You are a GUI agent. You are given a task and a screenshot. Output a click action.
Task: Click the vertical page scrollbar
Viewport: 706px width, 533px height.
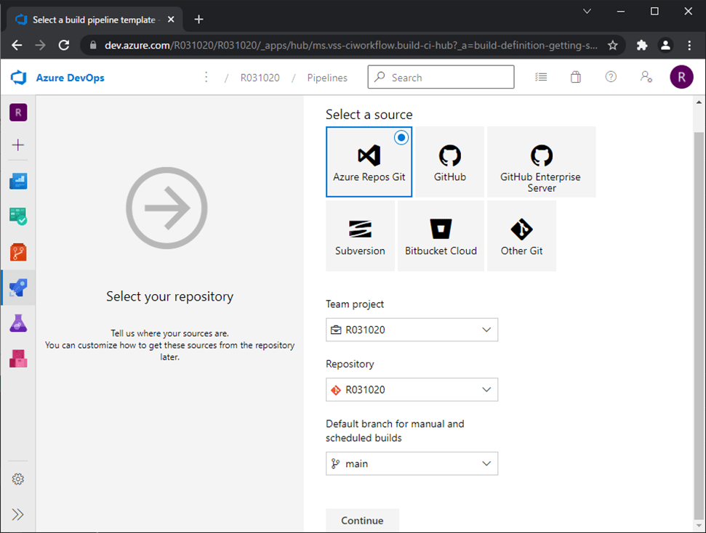coord(699,324)
